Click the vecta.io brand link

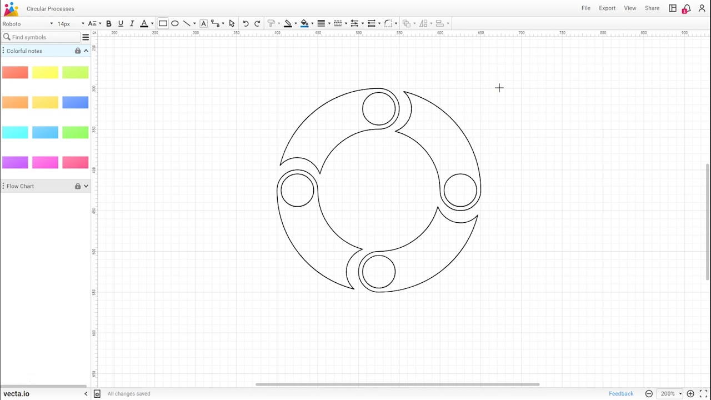17,393
